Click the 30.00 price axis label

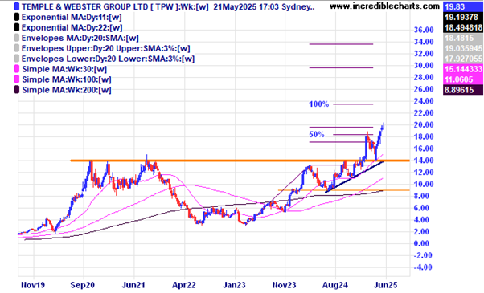click(424, 65)
